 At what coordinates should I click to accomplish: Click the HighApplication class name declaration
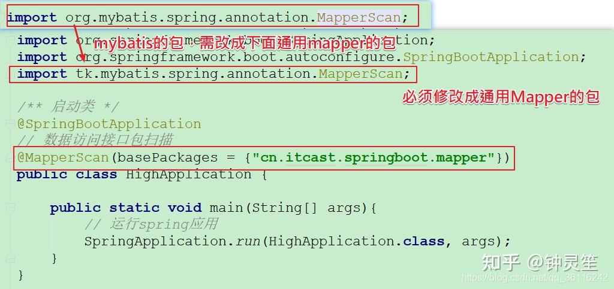(x=189, y=175)
